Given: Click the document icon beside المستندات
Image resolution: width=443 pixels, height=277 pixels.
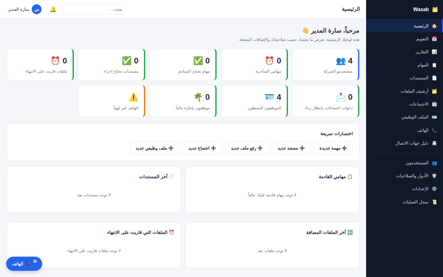Looking at the screenshot, I should tap(434, 78).
